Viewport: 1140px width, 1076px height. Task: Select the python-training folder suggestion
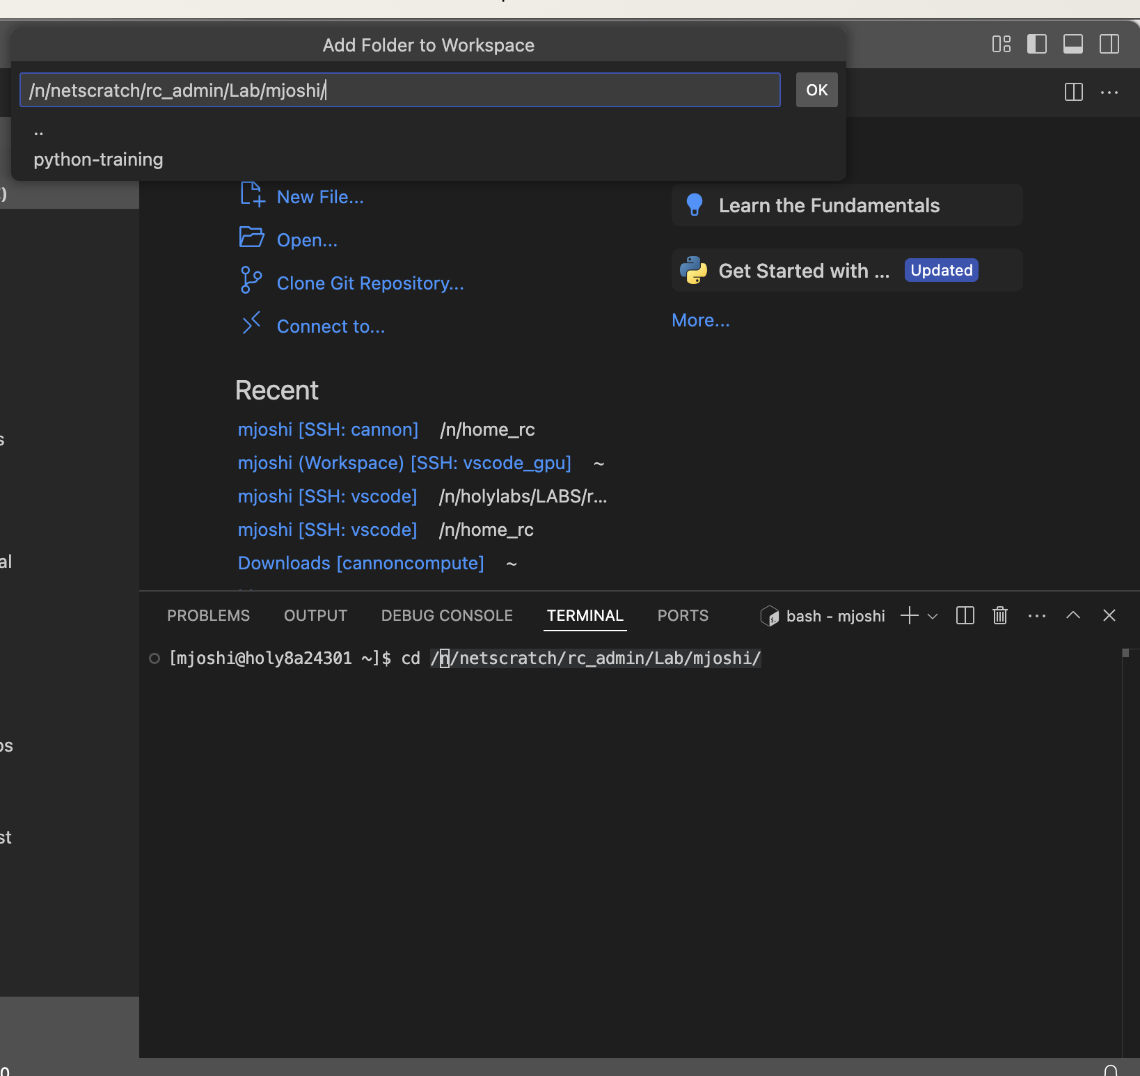98,159
